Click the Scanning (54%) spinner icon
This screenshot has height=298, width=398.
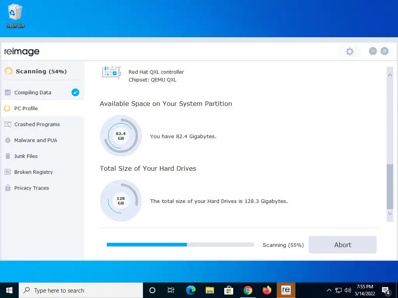pyautogui.click(x=9, y=71)
